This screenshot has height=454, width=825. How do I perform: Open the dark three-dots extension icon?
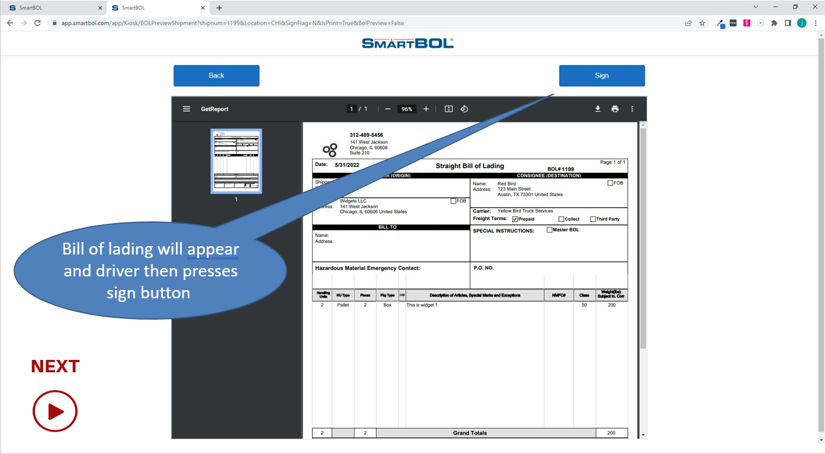733,23
